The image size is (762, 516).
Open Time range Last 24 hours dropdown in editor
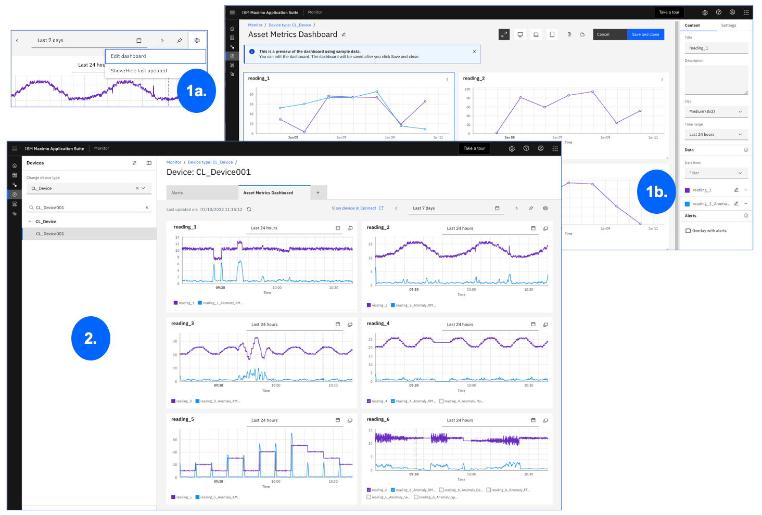716,134
